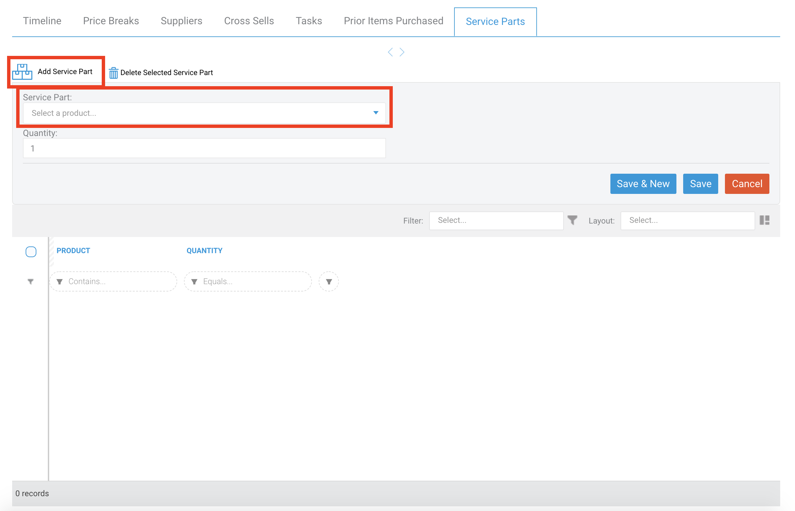Click the Delete Selected Service Part trash icon

(x=114, y=73)
